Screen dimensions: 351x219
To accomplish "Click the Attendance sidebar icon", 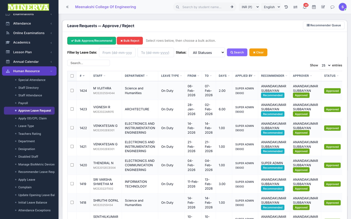I will [x=8, y=24].
